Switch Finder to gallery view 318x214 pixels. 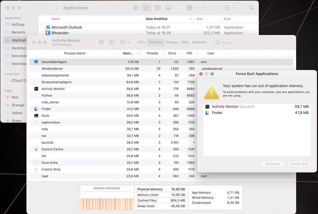(168, 8)
